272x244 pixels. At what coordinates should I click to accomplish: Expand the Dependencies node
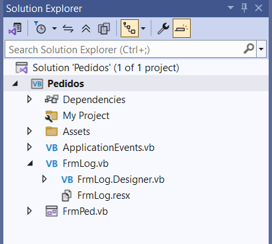click(29, 100)
